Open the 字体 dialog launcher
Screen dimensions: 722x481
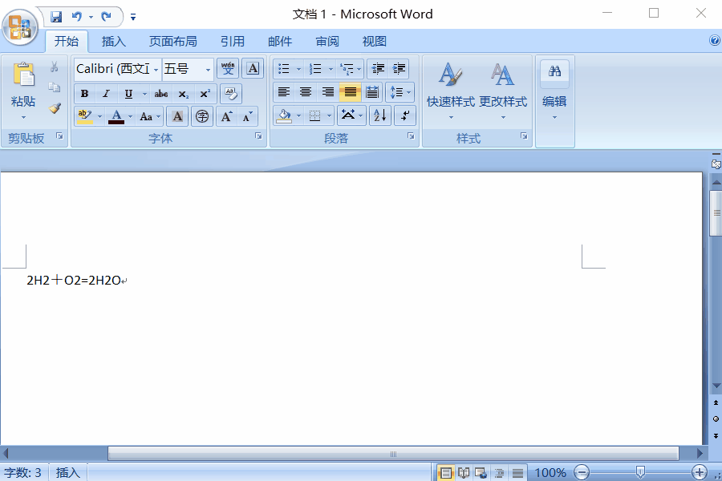[258, 135]
